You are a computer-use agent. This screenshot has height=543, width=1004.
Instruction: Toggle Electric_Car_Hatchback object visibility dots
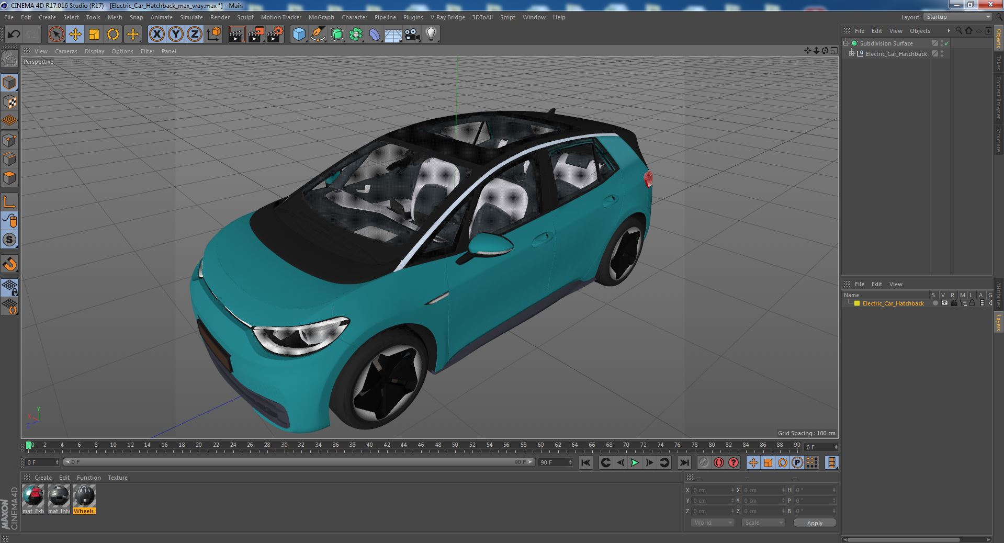(942, 54)
